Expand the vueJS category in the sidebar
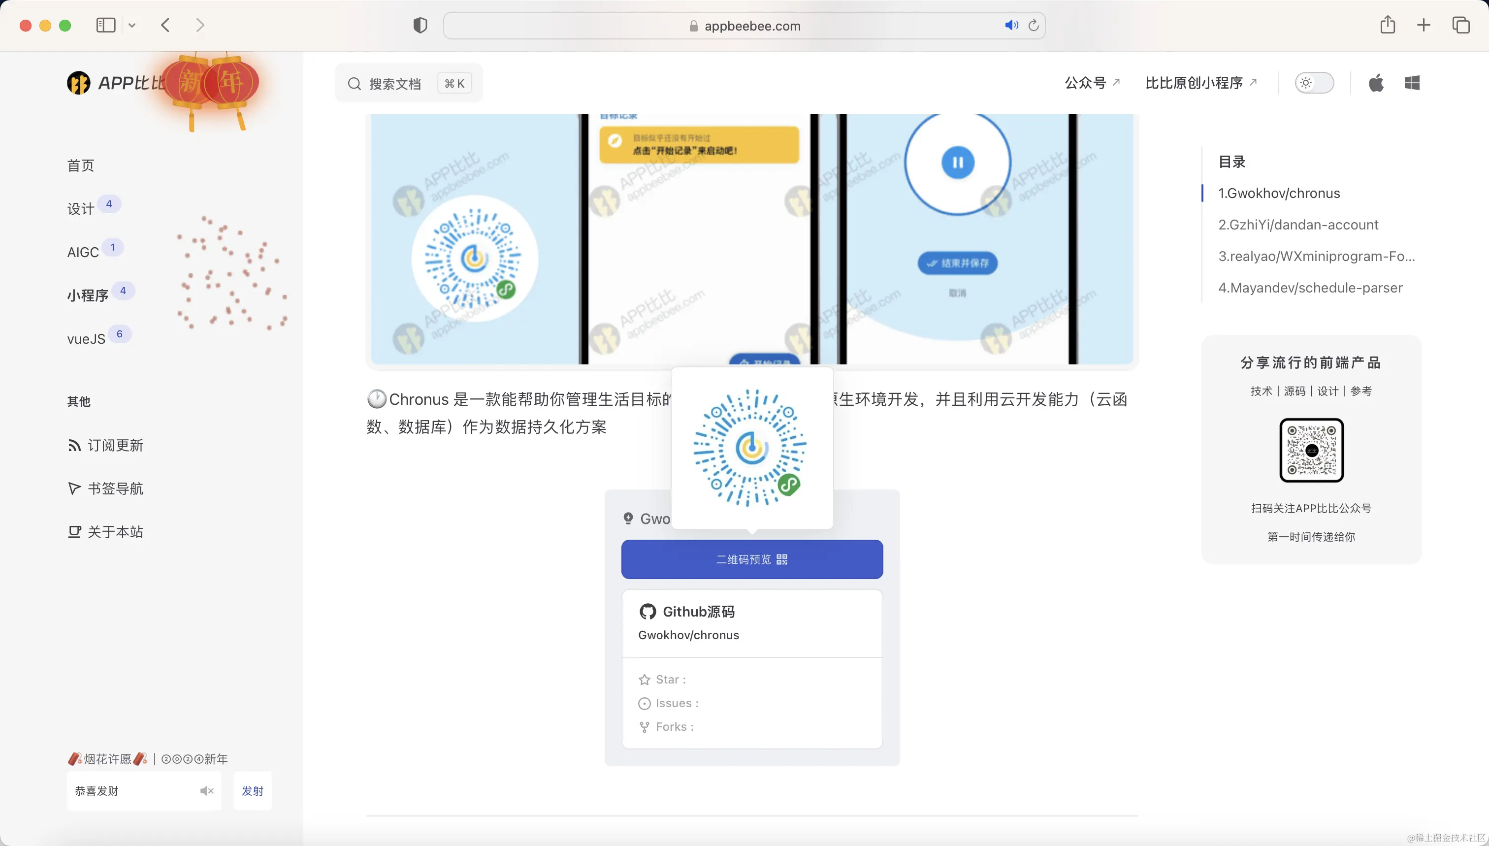 pyautogui.click(x=86, y=339)
